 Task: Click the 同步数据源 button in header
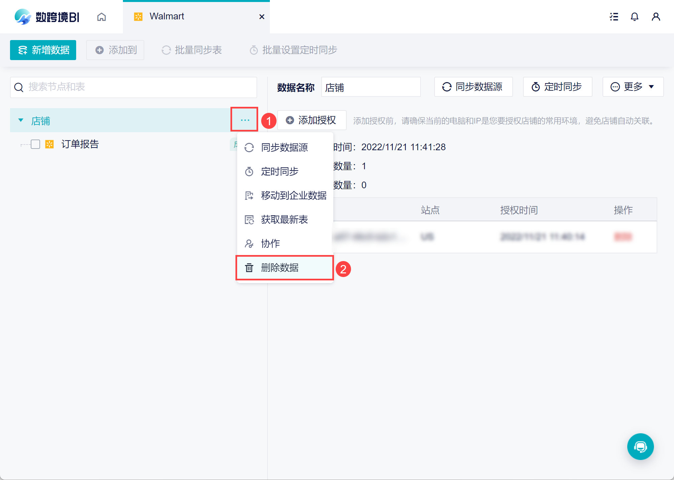click(x=473, y=87)
